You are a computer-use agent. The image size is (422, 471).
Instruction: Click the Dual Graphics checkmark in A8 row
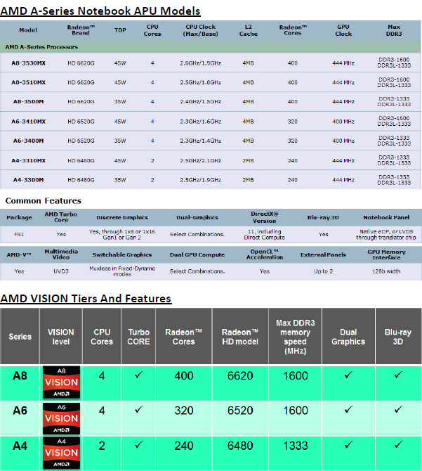click(x=348, y=375)
